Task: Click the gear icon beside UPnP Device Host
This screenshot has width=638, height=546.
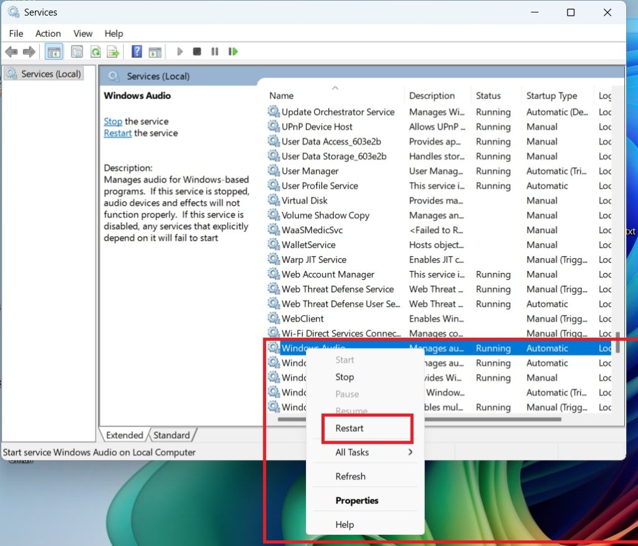Action: tap(274, 127)
